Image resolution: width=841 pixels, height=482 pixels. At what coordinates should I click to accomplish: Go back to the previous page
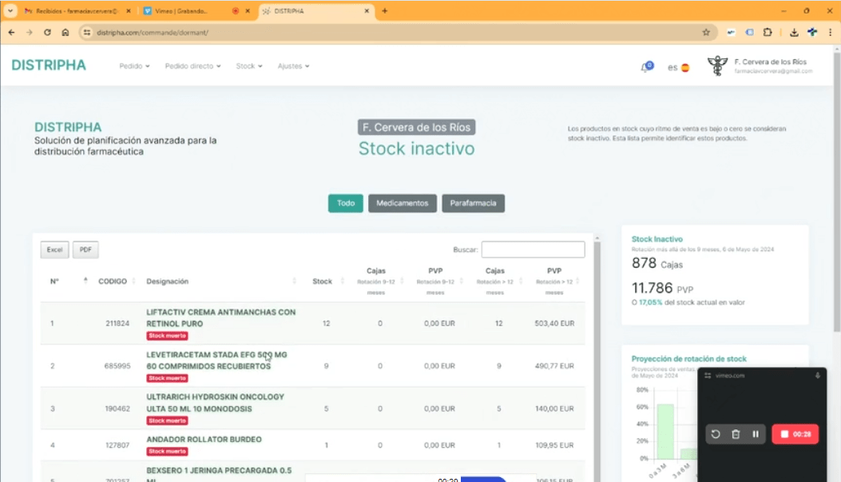pyautogui.click(x=11, y=32)
